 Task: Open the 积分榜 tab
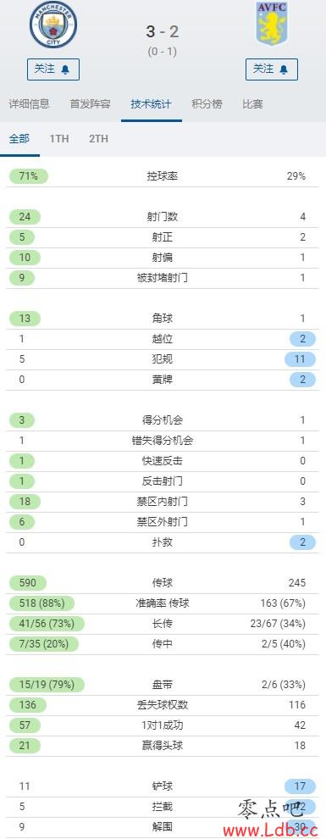pos(207,103)
